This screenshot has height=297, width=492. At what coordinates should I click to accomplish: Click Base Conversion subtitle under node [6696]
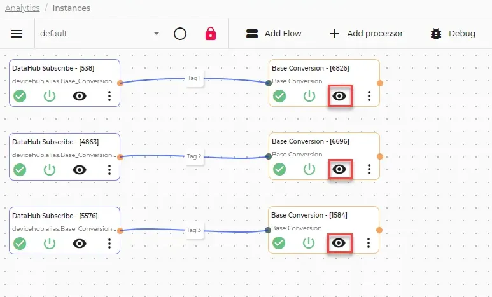pos(297,155)
